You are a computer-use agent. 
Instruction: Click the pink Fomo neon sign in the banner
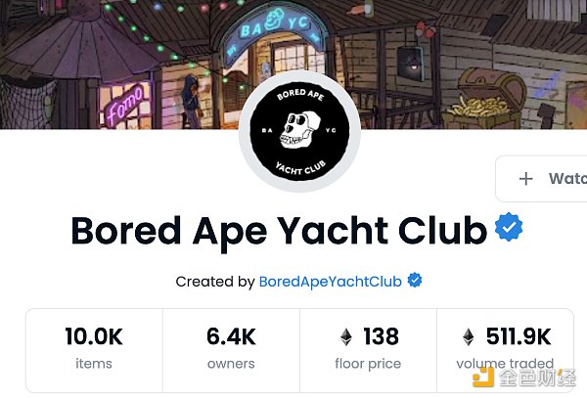(127, 101)
